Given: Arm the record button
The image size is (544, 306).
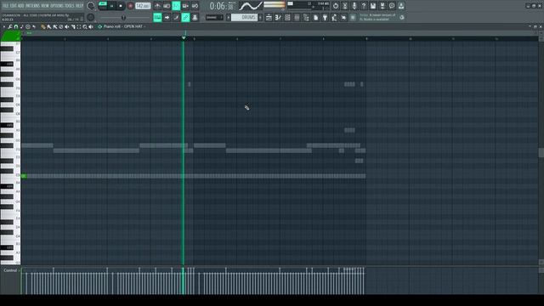Looking at the screenshot, I should point(130,6).
